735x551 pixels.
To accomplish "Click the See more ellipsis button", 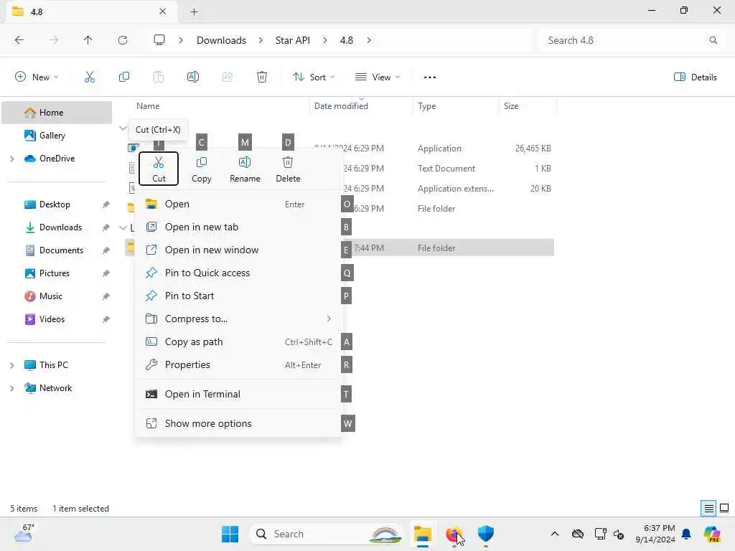I will pyautogui.click(x=429, y=77).
